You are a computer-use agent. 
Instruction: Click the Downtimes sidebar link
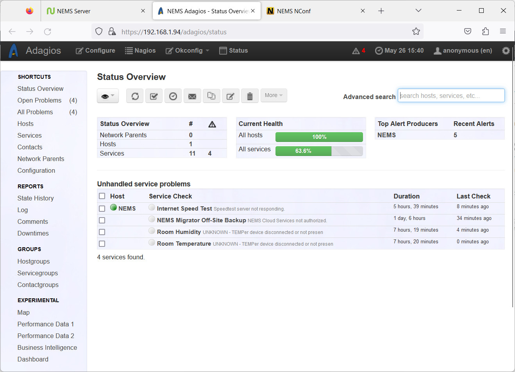(33, 233)
